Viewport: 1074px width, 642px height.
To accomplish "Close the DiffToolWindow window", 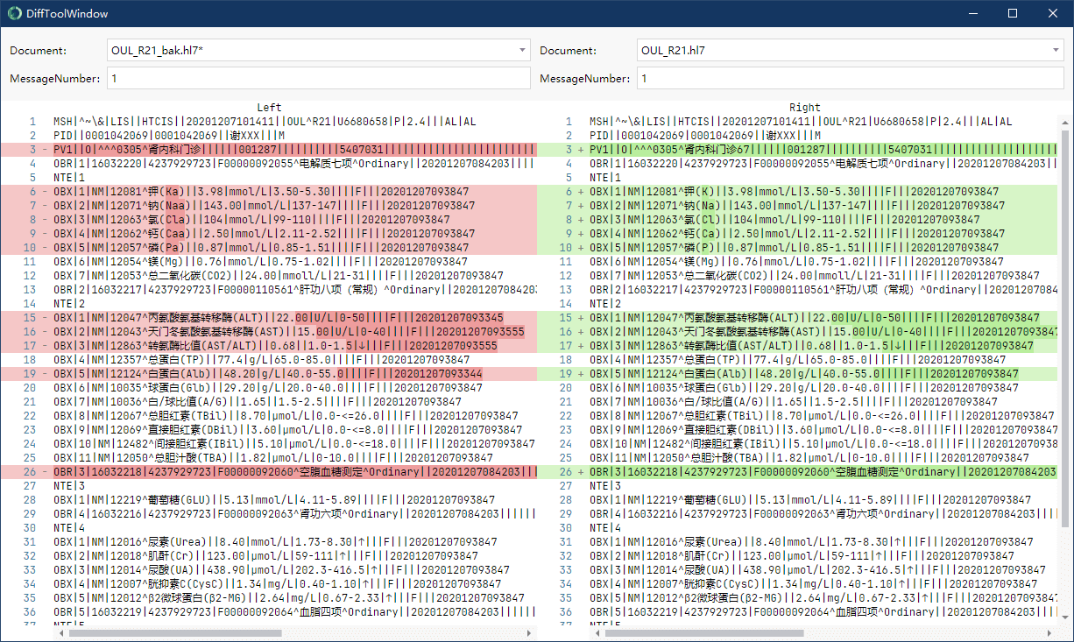I will click(x=1053, y=13).
